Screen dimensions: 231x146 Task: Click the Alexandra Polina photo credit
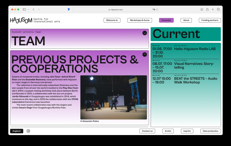90,121
